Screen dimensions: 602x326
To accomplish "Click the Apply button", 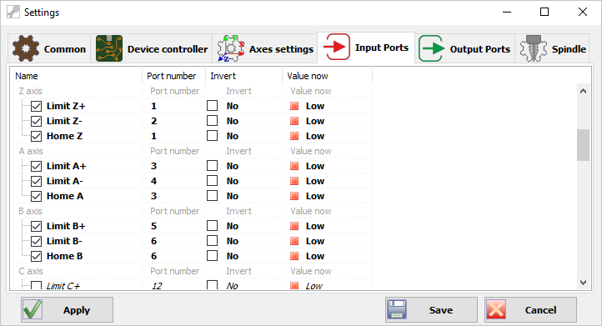I will pos(68,309).
